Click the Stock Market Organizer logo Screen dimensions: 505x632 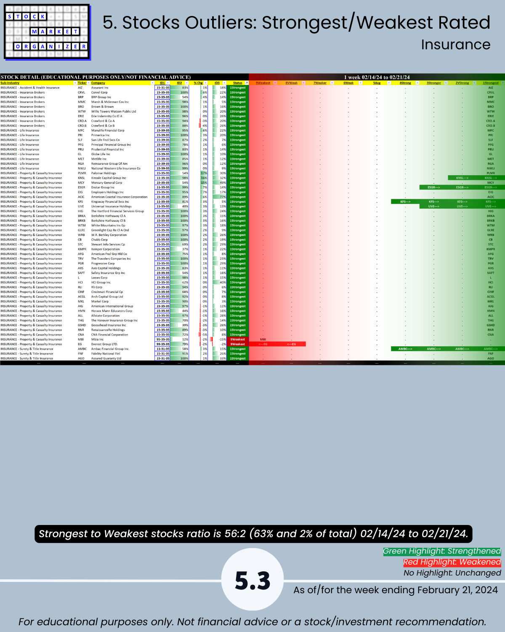click(x=47, y=32)
